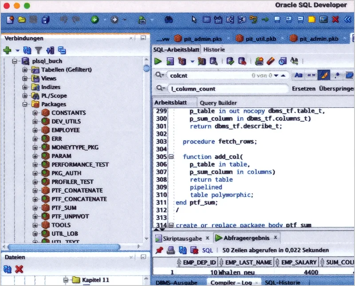The width and height of the screenshot is (355, 286).
Task: Toggle regular expression asterisk search option
Action: point(337,75)
